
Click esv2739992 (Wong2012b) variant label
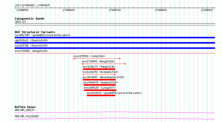31,51
